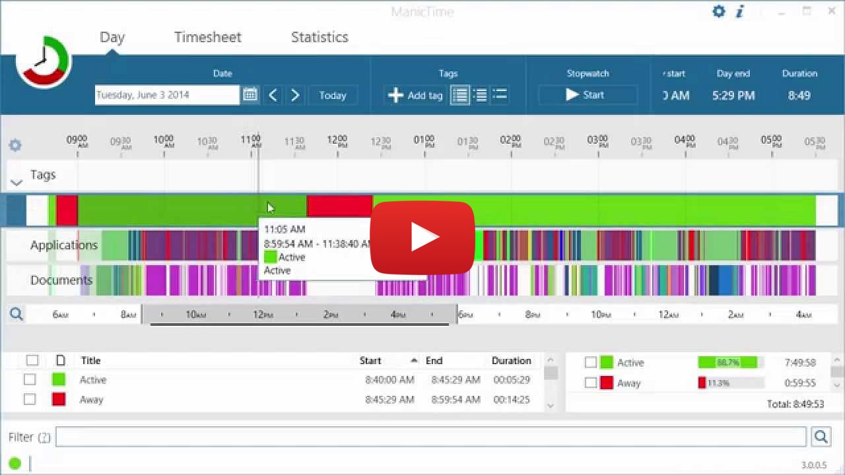Click the document icon column header
The image size is (845, 475).
[61, 360]
